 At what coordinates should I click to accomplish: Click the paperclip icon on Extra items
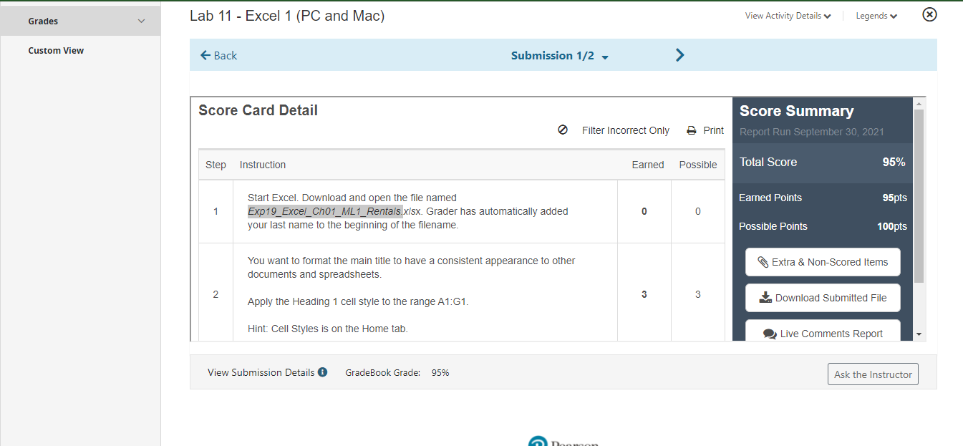[763, 262]
